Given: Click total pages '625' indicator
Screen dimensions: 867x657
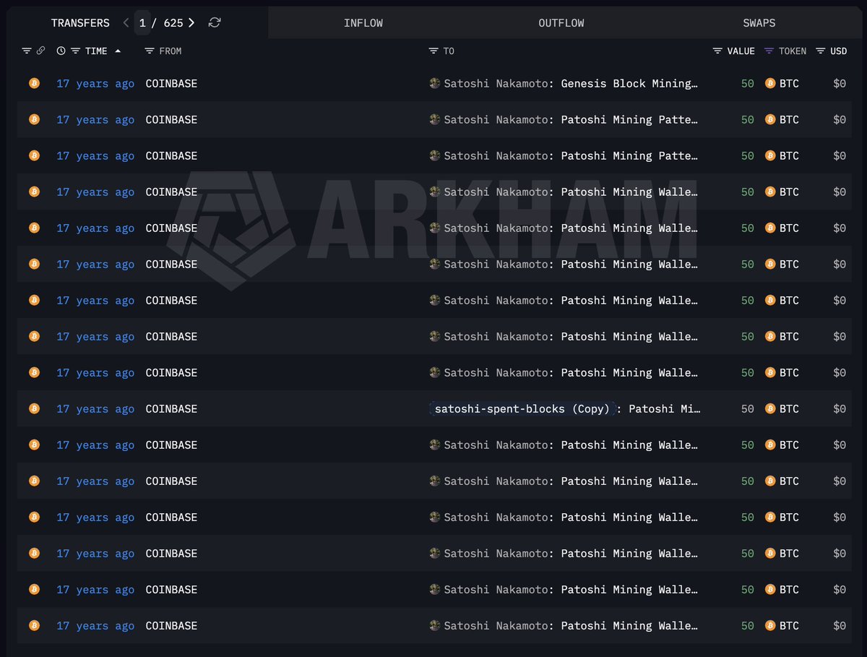Looking at the screenshot, I should click(173, 23).
